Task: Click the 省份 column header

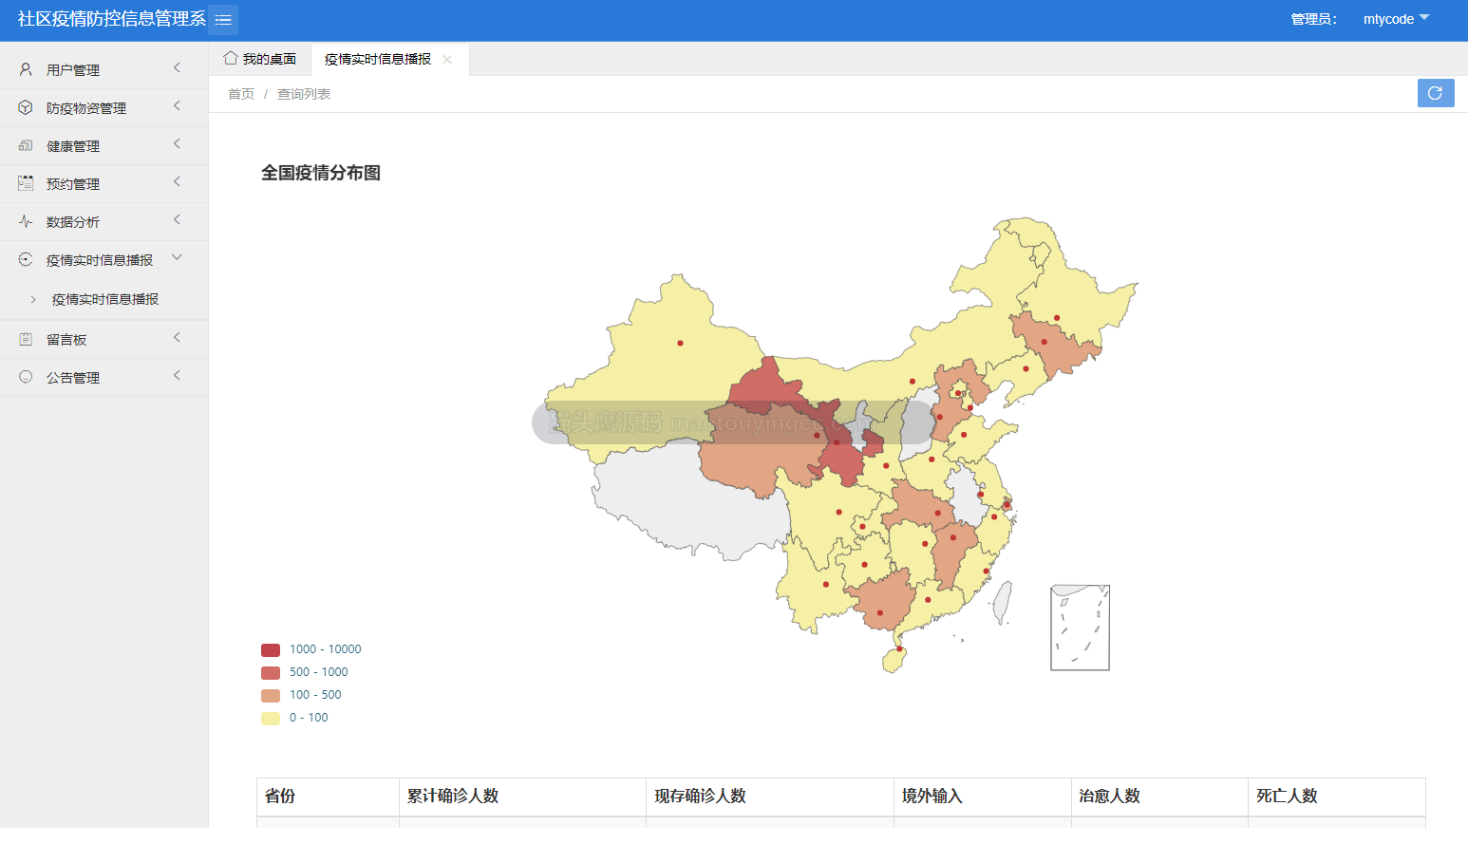Action: tap(328, 797)
